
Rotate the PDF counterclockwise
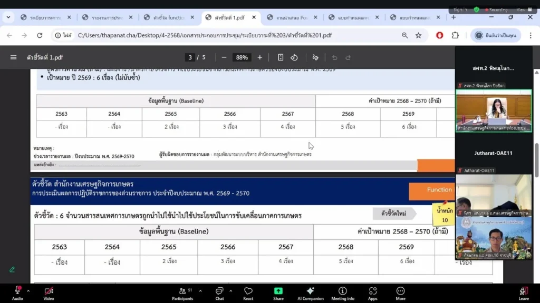[294, 57]
